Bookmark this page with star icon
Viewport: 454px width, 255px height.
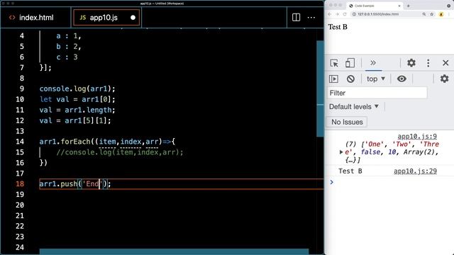coord(432,14)
